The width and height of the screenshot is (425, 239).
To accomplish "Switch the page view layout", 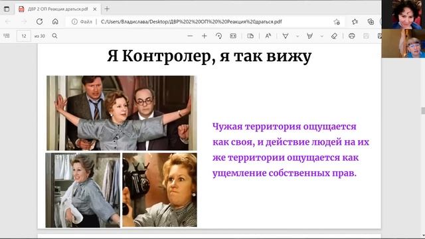I will click(250, 36).
